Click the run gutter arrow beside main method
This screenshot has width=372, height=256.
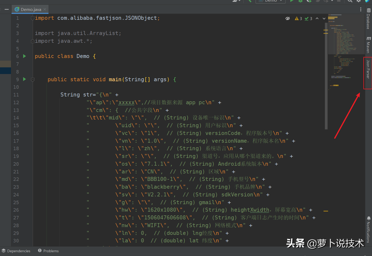[x=25, y=79]
